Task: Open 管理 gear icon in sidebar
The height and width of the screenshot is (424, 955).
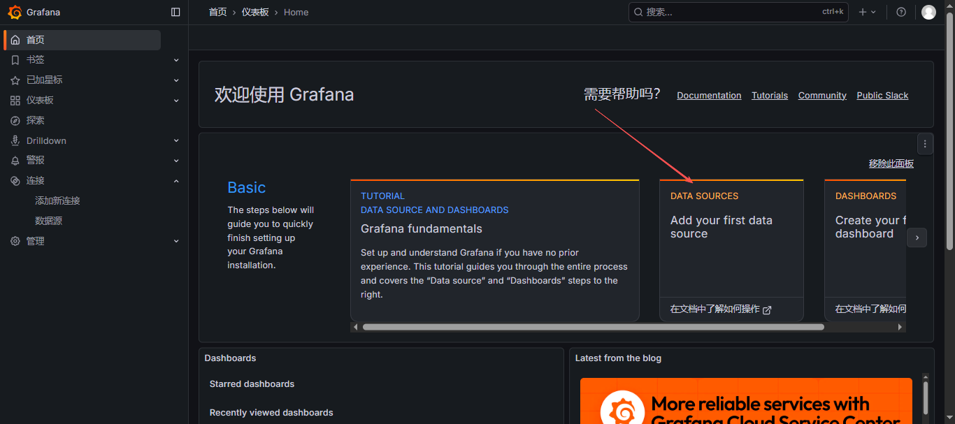Action: (x=15, y=241)
